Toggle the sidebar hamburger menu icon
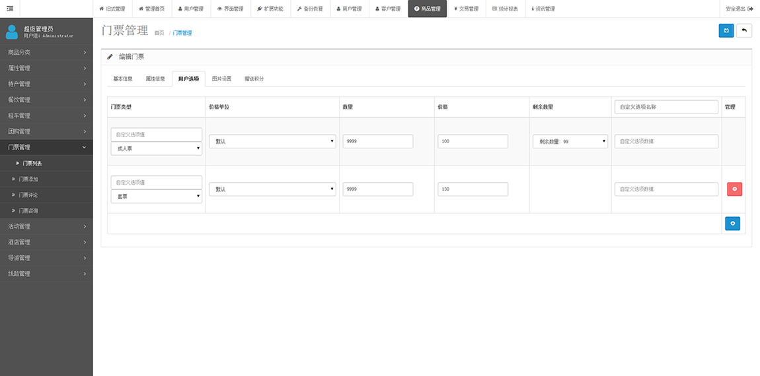Image resolution: width=760 pixels, height=376 pixels. coord(10,9)
